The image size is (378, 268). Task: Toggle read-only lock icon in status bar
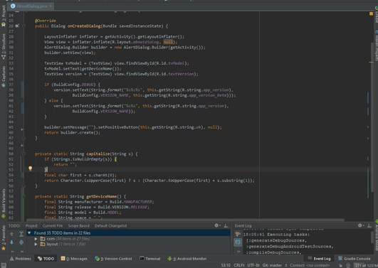pyautogui.click(x=340, y=265)
